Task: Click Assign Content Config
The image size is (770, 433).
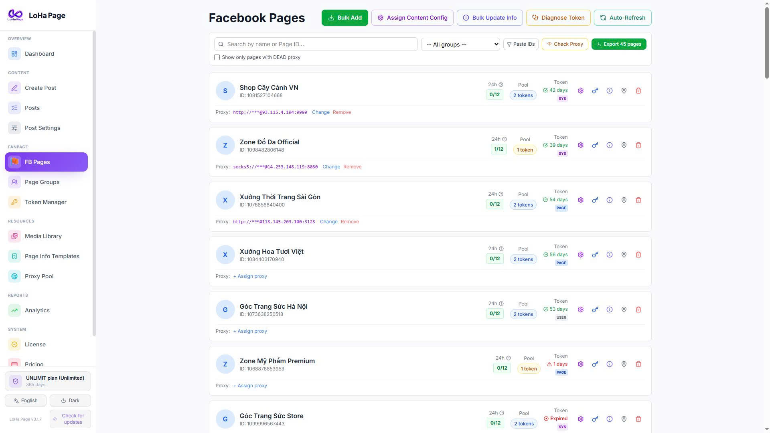Action: [x=412, y=18]
